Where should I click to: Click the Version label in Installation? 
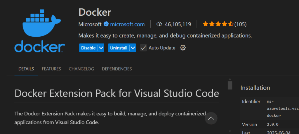[249, 124]
